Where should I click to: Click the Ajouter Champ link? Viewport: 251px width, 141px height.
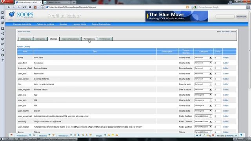click(24, 47)
